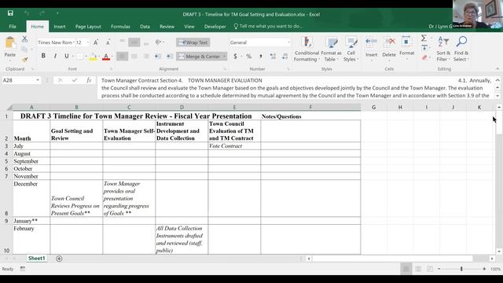Select the Sheet1 tab

coord(37,259)
